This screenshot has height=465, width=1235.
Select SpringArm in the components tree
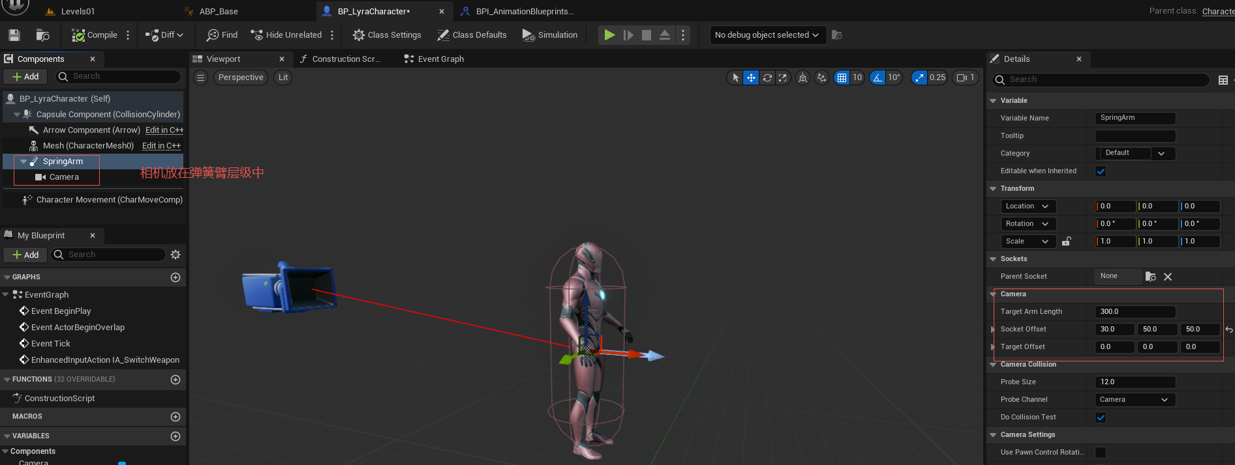pyautogui.click(x=63, y=161)
